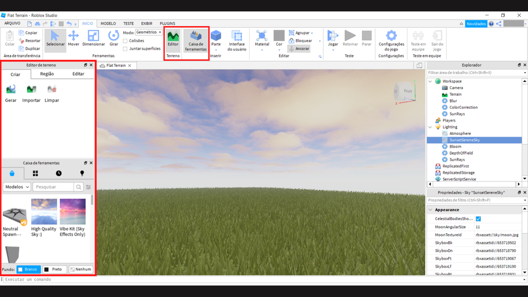Open Interface do usuário tools

(x=237, y=41)
